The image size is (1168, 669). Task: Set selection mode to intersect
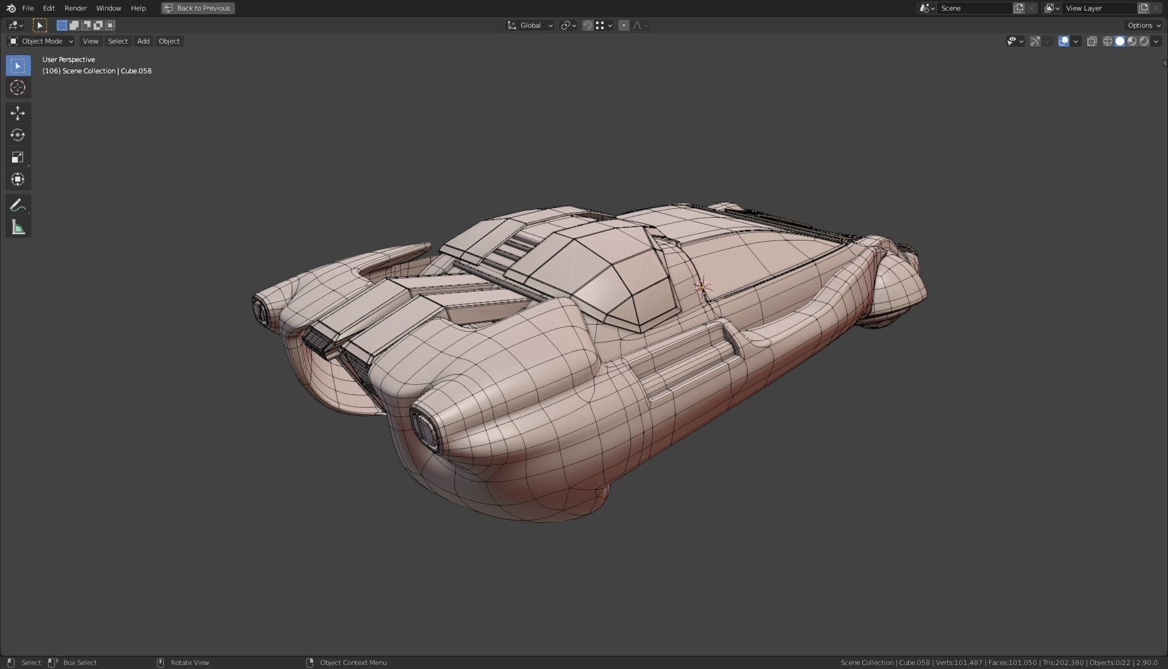(110, 25)
